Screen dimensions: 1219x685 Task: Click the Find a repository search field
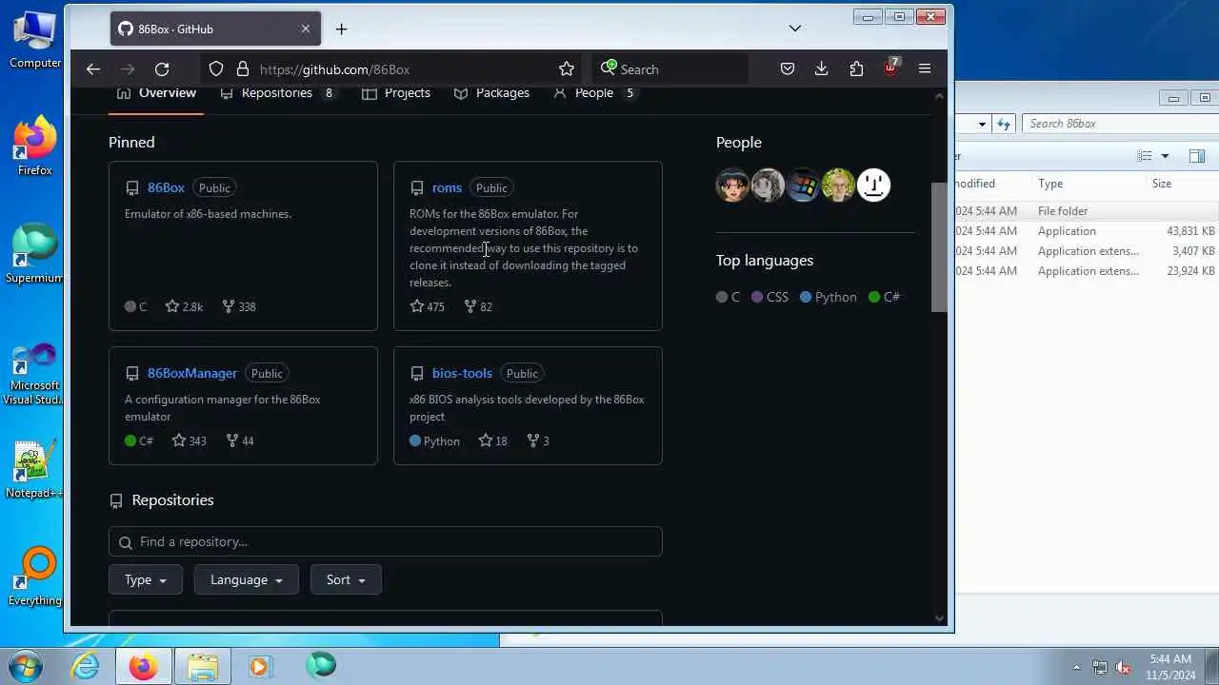[385, 541]
